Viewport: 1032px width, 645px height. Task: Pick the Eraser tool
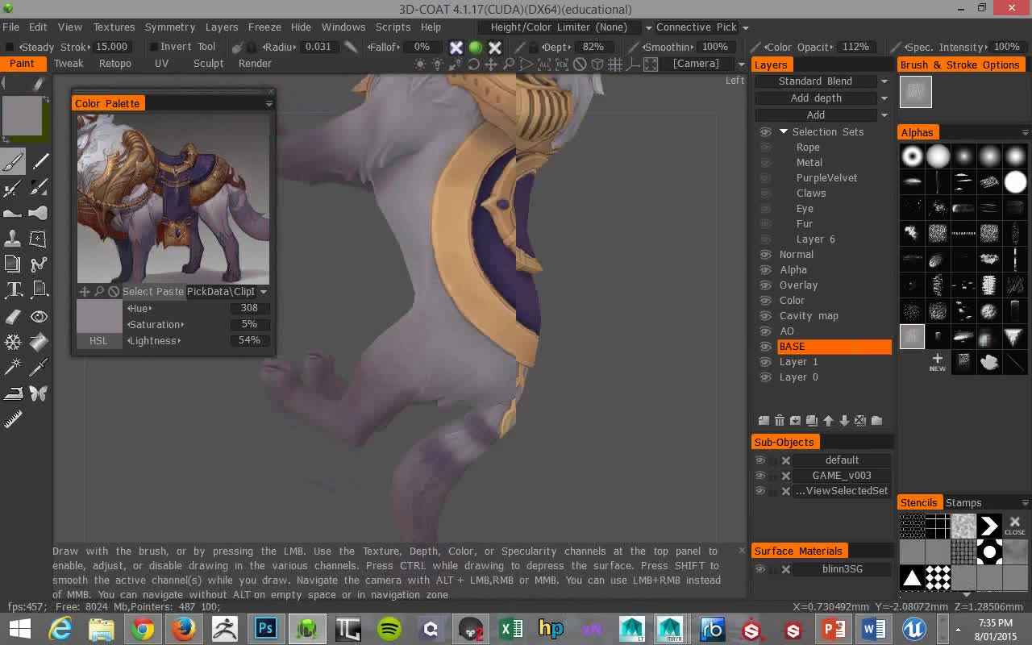(x=13, y=316)
